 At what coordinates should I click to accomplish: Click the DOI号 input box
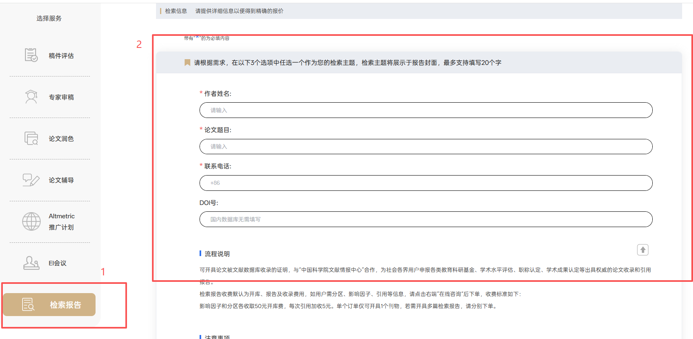coord(426,219)
